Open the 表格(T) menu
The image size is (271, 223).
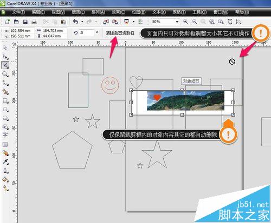[x=179, y=12]
